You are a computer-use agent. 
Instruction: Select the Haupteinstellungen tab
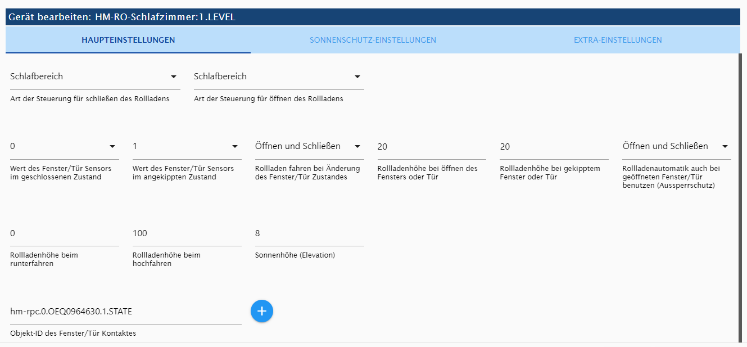[x=128, y=40]
